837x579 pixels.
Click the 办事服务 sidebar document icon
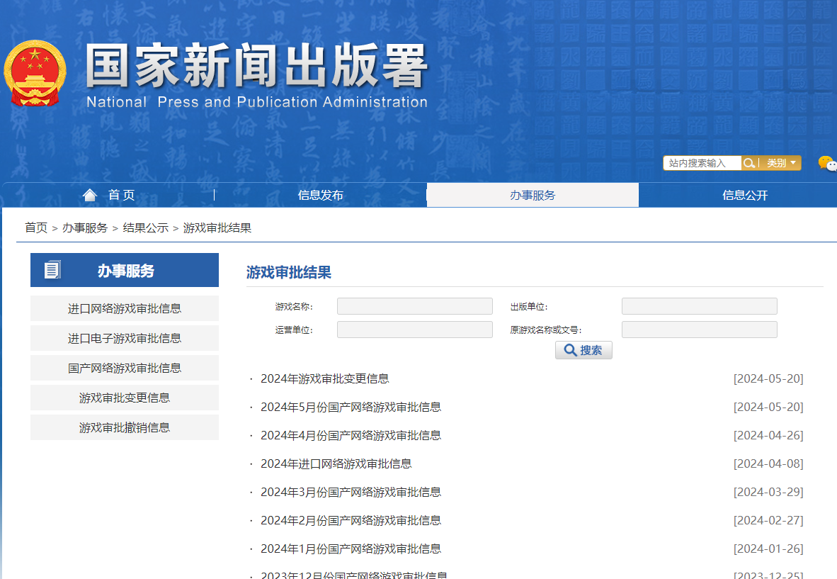[52, 270]
